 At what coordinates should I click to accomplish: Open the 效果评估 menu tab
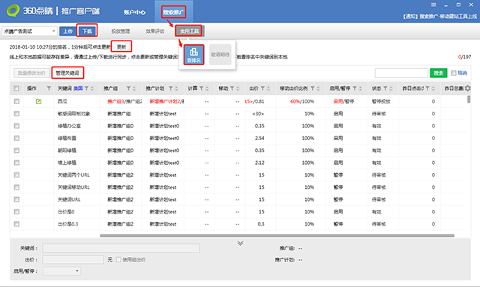point(155,31)
